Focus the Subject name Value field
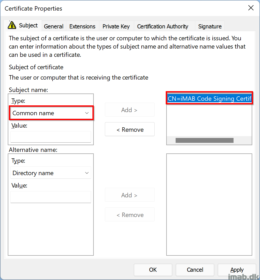Screen dimensions: 260x280 [51, 137]
